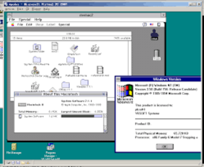The height and width of the screenshot is (167, 204).
Task: Select the hard disk icon on Mac desktop
Action: (154, 34)
